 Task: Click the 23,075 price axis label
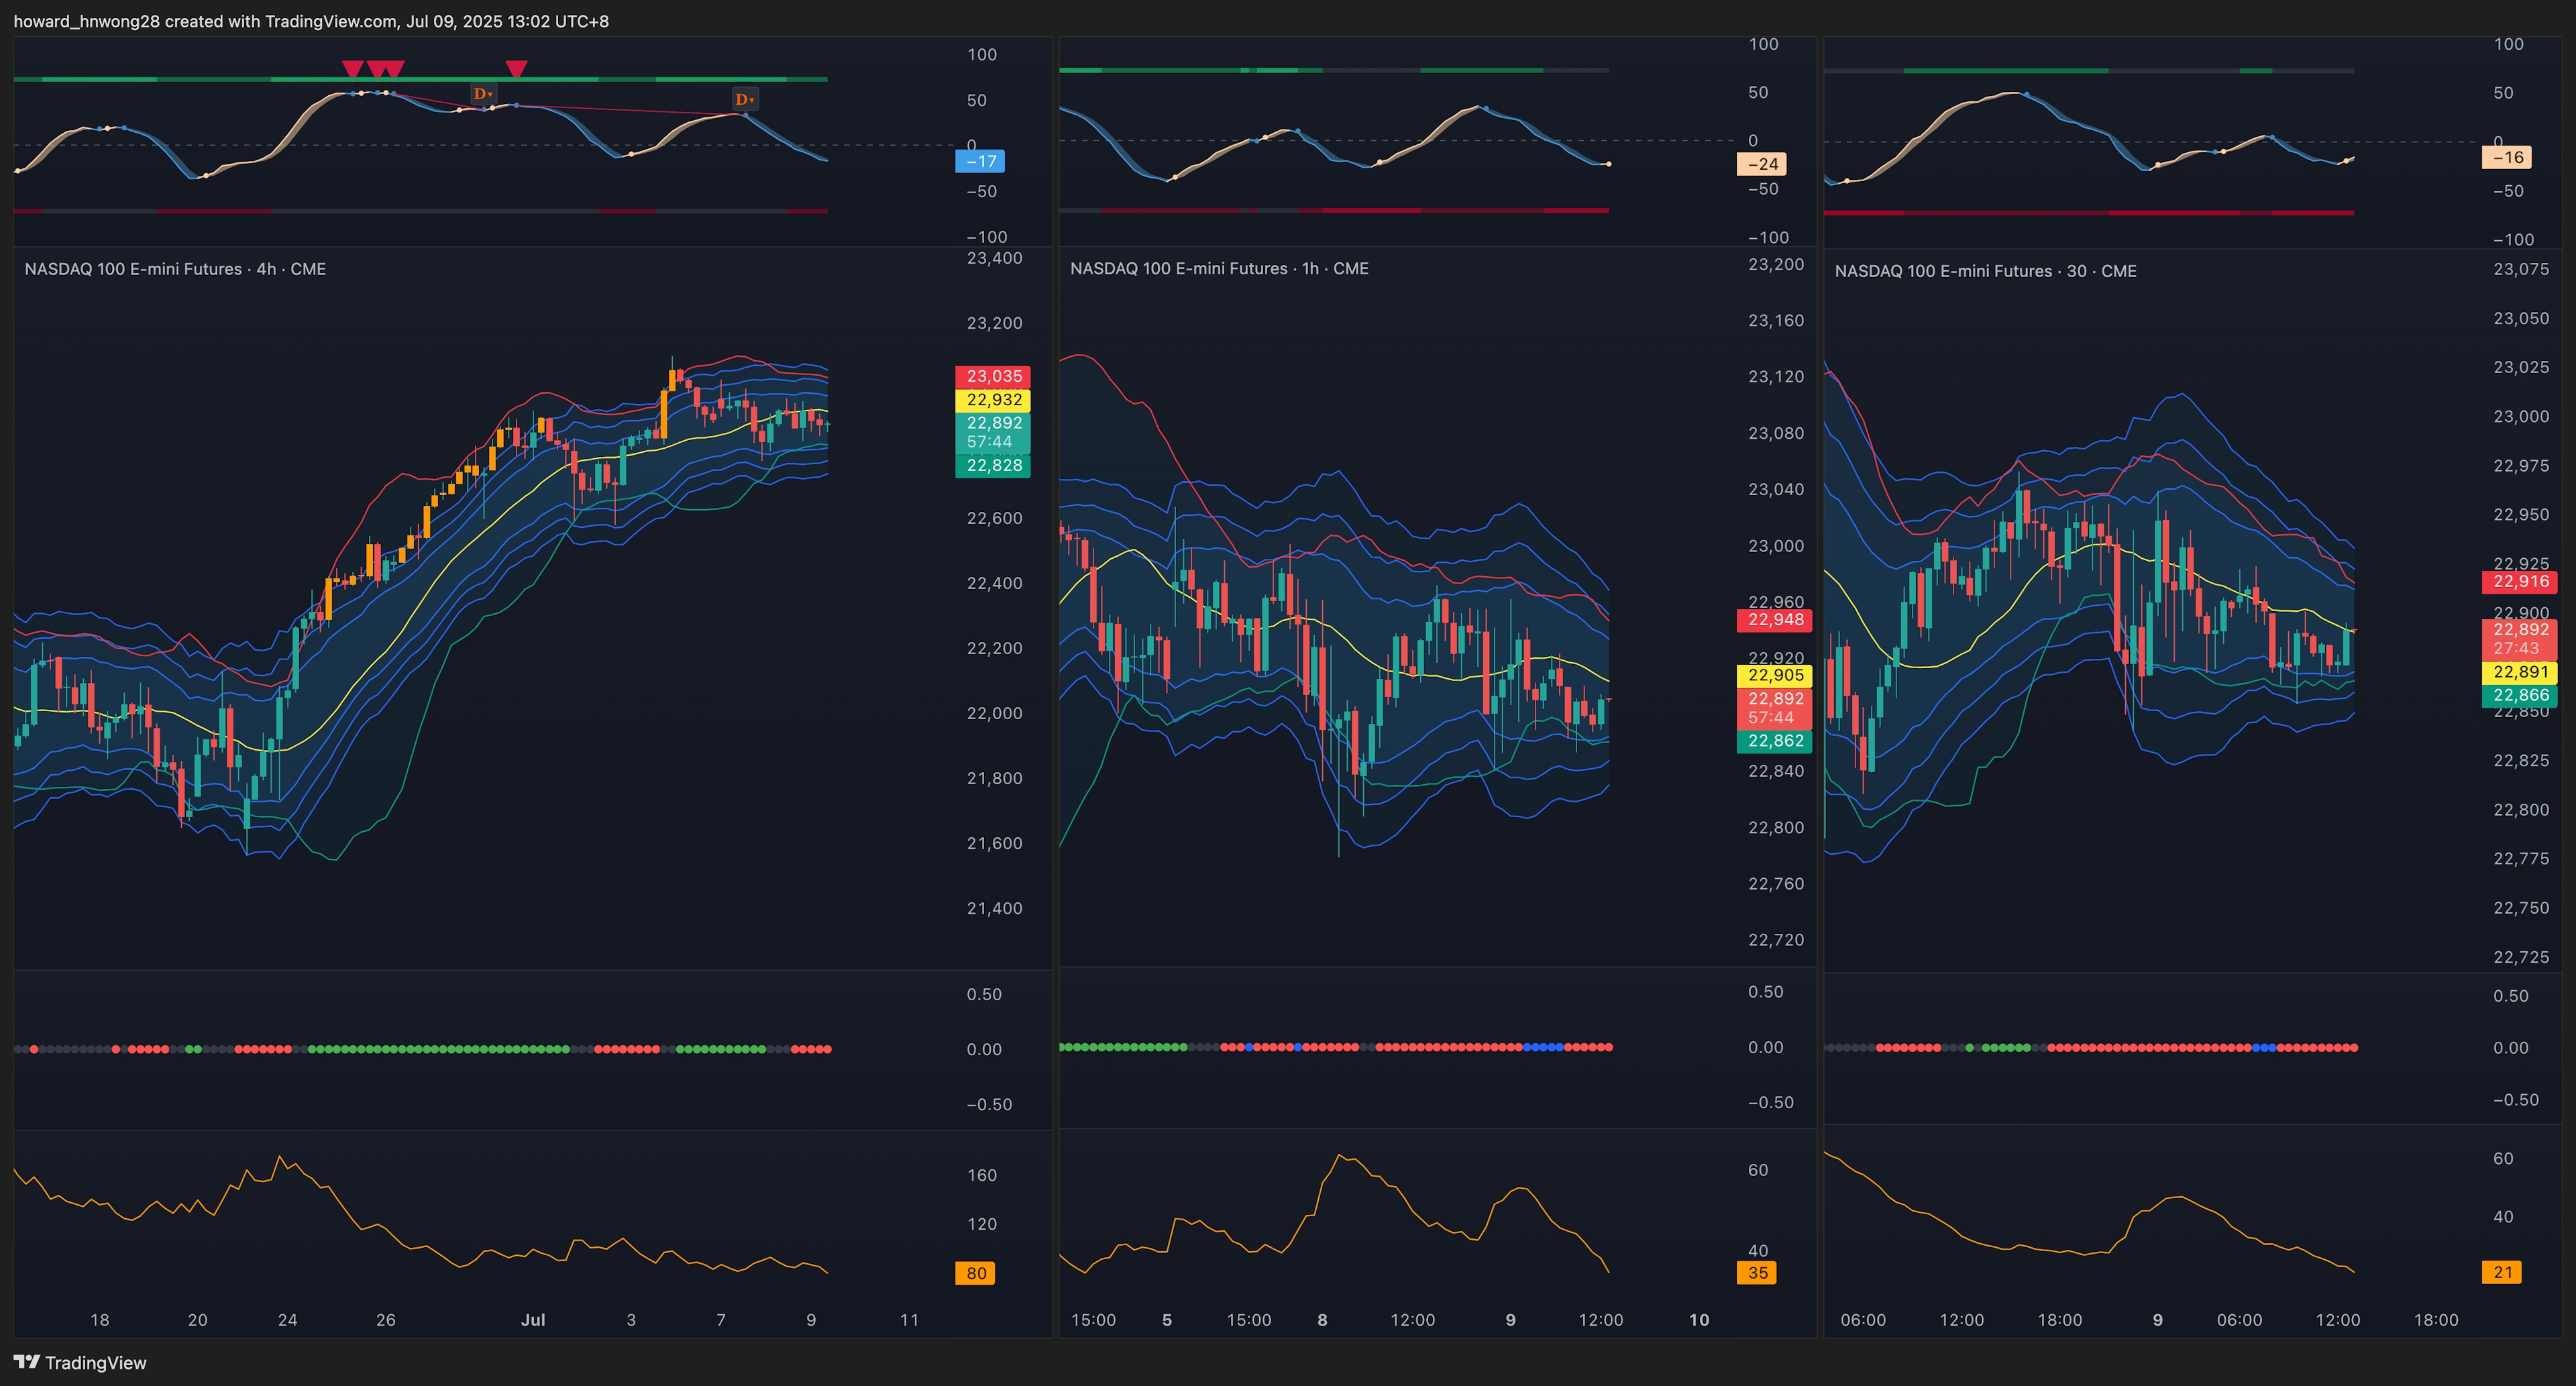(2521, 269)
